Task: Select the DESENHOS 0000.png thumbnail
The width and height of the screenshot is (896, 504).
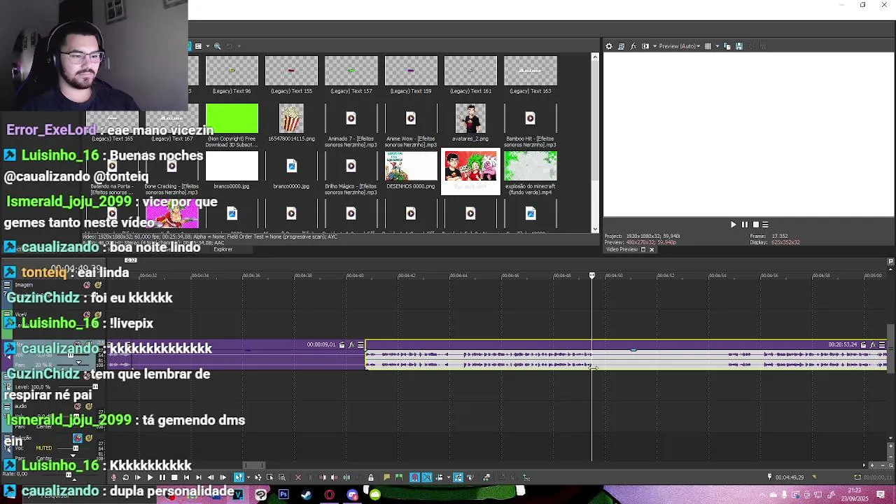Action: point(411,166)
